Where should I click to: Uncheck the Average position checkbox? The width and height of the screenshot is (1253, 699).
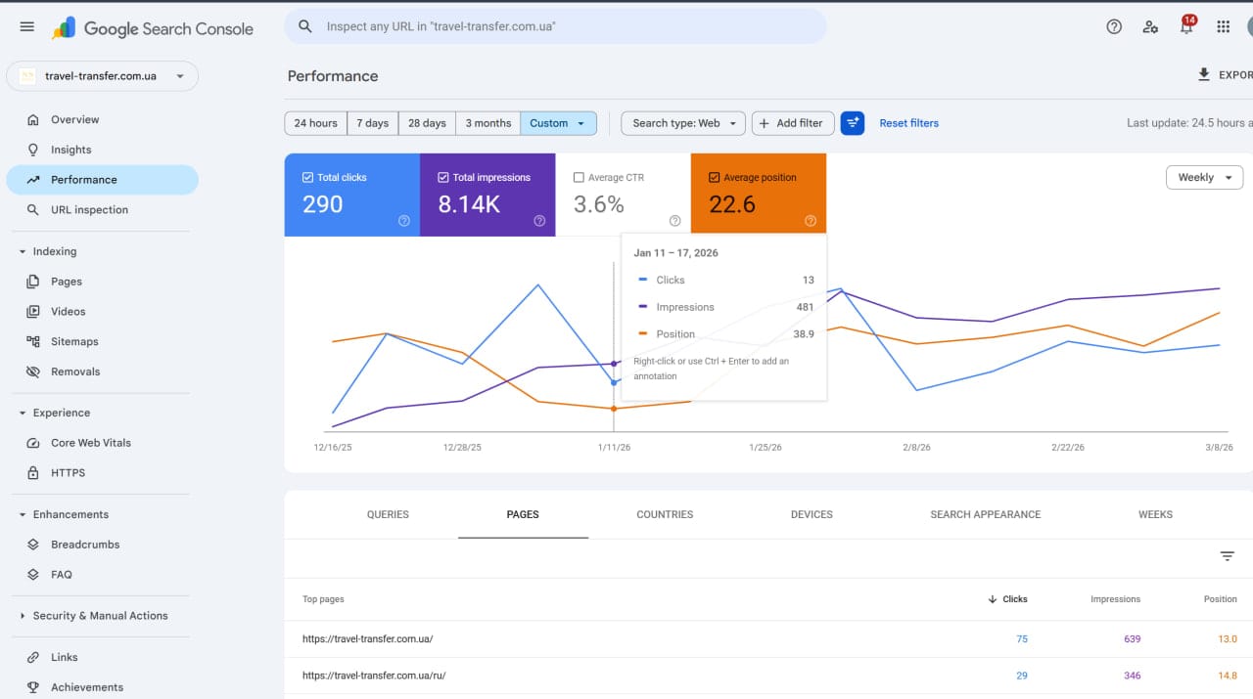[715, 177]
